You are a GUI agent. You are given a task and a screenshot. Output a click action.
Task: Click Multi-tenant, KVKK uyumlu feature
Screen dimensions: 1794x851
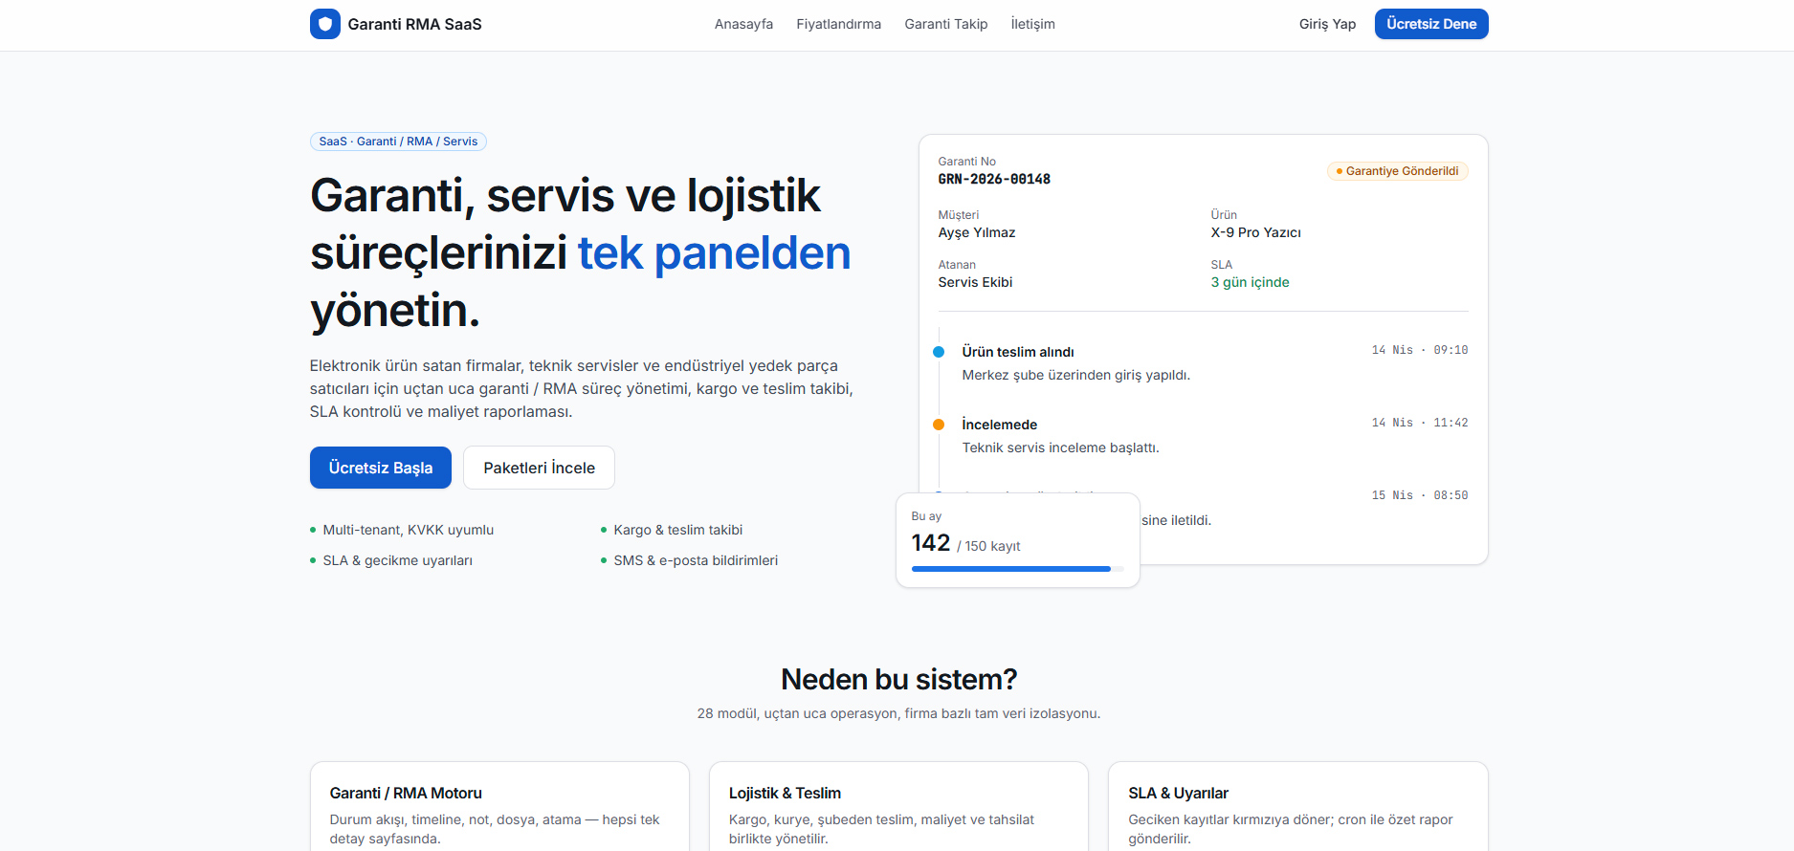point(409,530)
